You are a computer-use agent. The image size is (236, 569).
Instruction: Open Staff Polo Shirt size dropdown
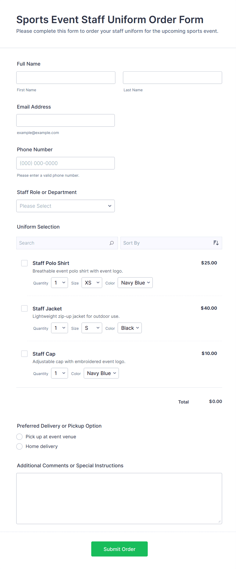[92, 283]
